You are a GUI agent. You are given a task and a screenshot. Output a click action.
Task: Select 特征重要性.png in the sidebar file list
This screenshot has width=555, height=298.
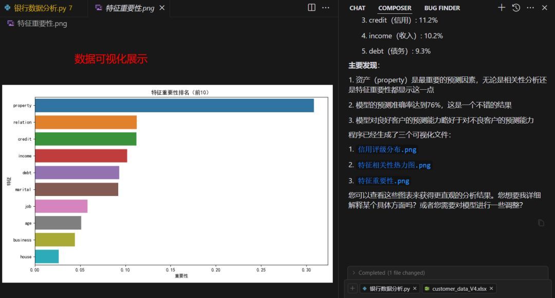[x=39, y=23]
